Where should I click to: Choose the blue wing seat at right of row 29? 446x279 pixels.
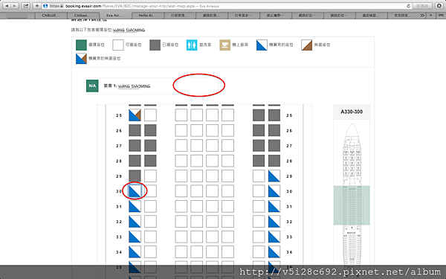click(x=274, y=176)
